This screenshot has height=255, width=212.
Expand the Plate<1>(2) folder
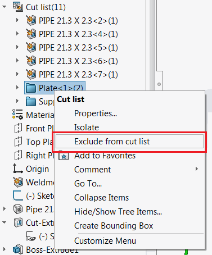pyautogui.click(x=17, y=88)
